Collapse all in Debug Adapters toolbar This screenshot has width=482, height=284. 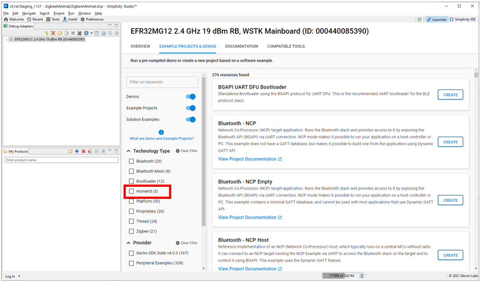pos(110,33)
